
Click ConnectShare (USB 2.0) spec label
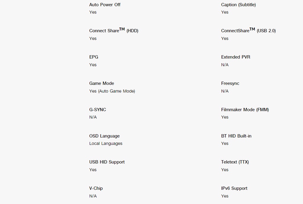click(x=248, y=30)
